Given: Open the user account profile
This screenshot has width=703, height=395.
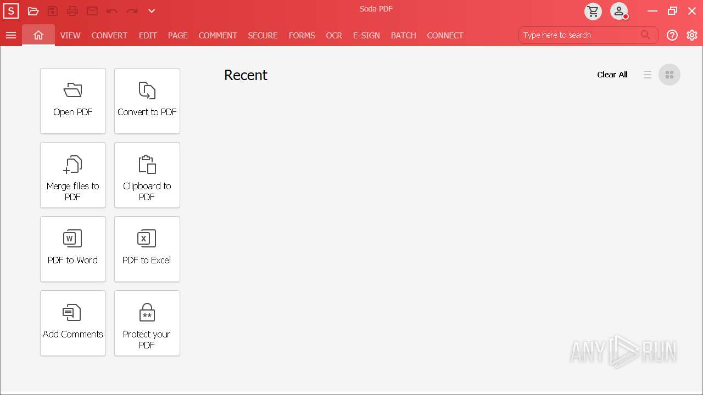Looking at the screenshot, I should (x=619, y=11).
